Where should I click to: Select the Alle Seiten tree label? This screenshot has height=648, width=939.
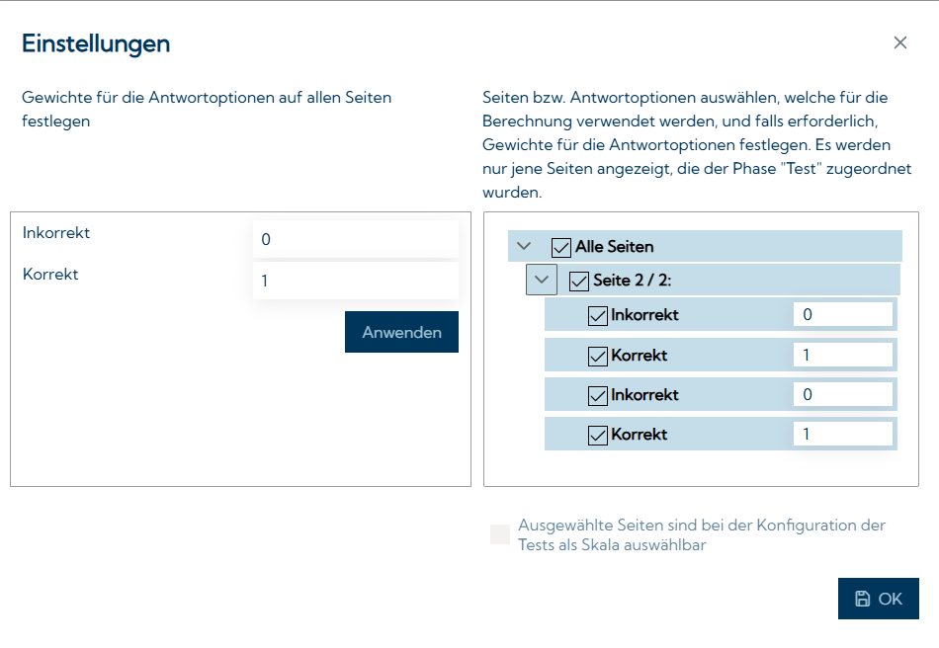614,247
